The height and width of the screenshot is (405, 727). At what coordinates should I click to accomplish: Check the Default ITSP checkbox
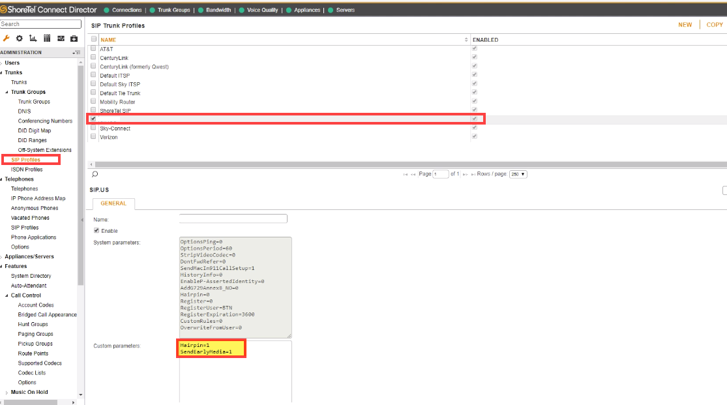click(x=93, y=75)
